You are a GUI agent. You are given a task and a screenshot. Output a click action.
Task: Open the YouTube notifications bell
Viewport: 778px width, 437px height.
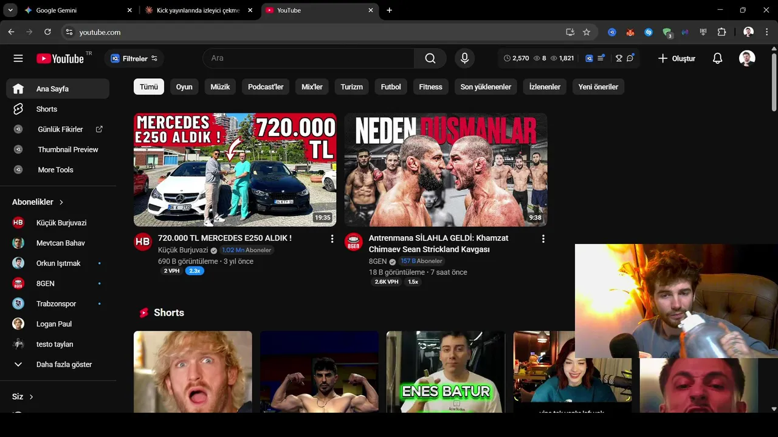click(x=717, y=58)
